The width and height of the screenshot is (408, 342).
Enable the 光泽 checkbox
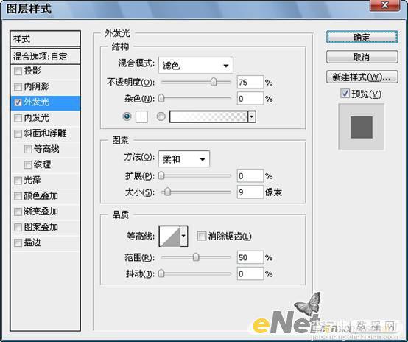18,181
